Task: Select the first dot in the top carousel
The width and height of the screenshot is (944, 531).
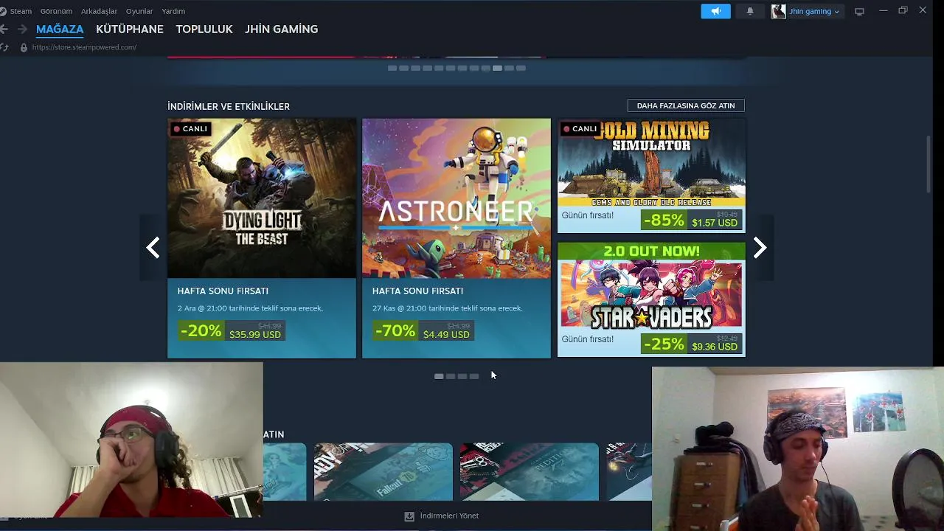Action: point(392,68)
